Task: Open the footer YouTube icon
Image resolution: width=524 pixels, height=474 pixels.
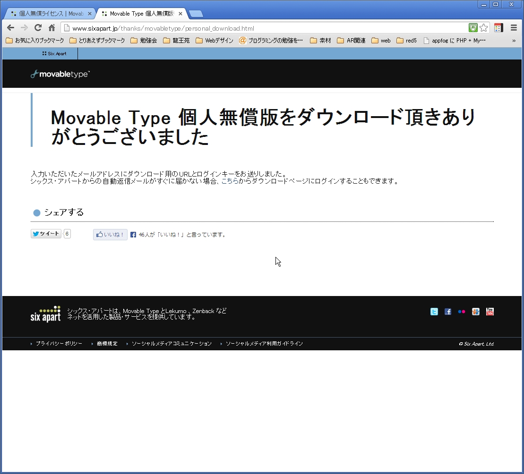Action: click(490, 312)
